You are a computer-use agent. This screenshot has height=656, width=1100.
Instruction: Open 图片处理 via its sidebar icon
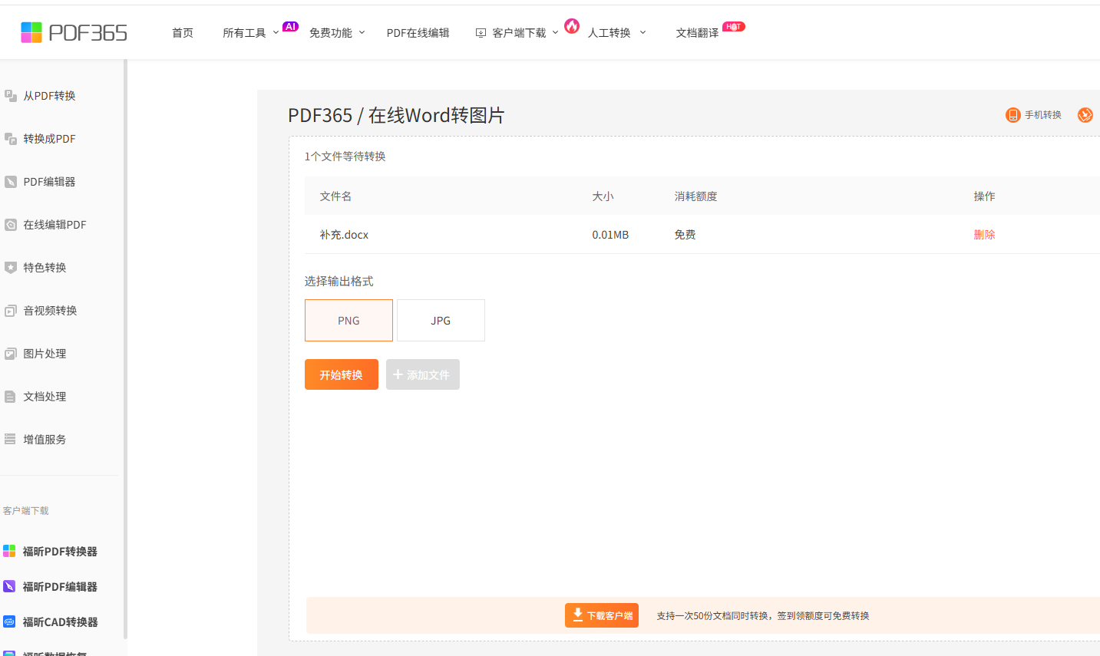pyautogui.click(x=11, y=354)
